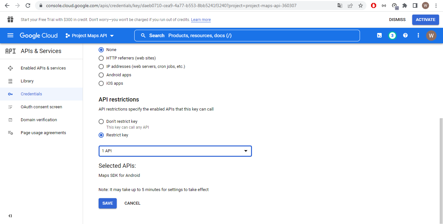Open the 1 API dropdown
Screen dimensions: 443x224
tap(175, 151)
